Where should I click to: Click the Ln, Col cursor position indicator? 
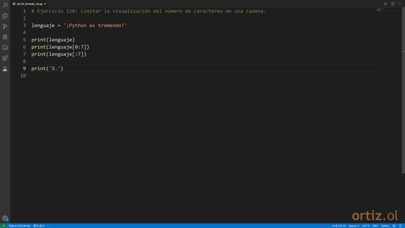339,225
